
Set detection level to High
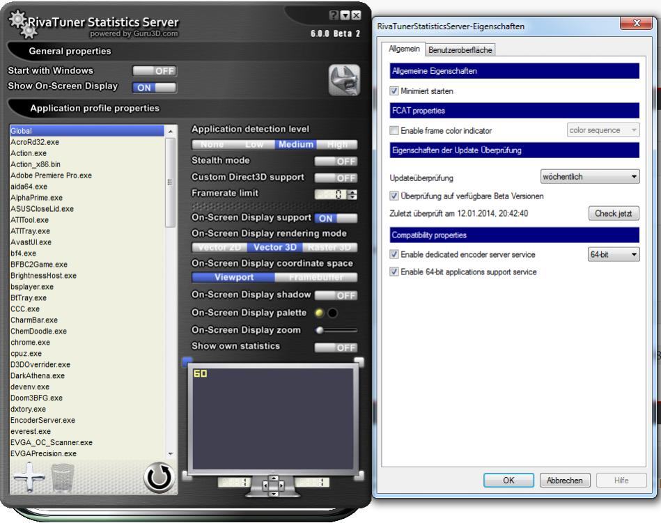[337, 145]
